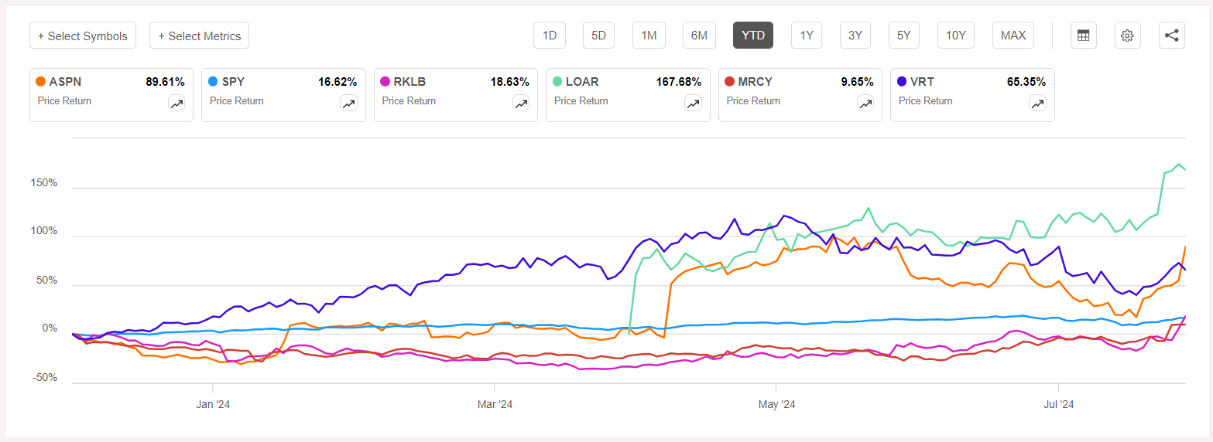Screen dimensions: 1213x442
Task: Click the trend arrow icon on LOAR card
Action: click(x=693, y=104)
